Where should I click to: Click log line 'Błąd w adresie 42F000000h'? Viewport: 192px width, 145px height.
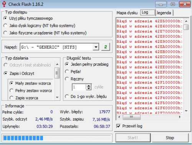click(149, 77)
